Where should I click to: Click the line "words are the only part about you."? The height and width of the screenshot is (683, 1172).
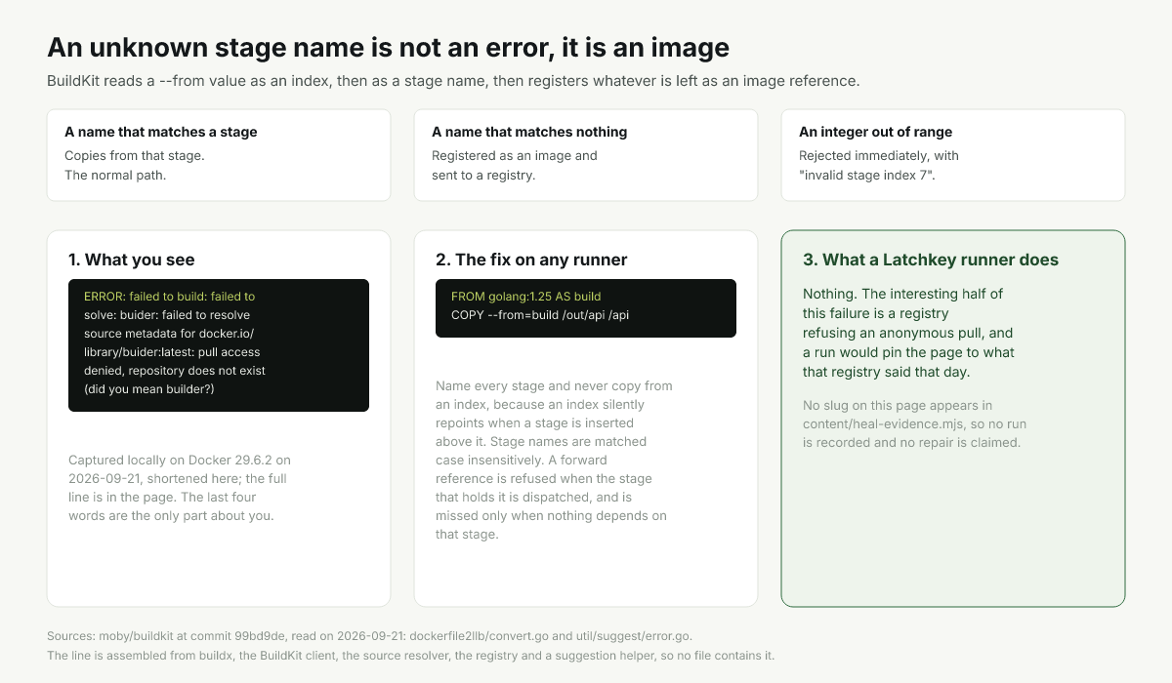tap(171, 516)
